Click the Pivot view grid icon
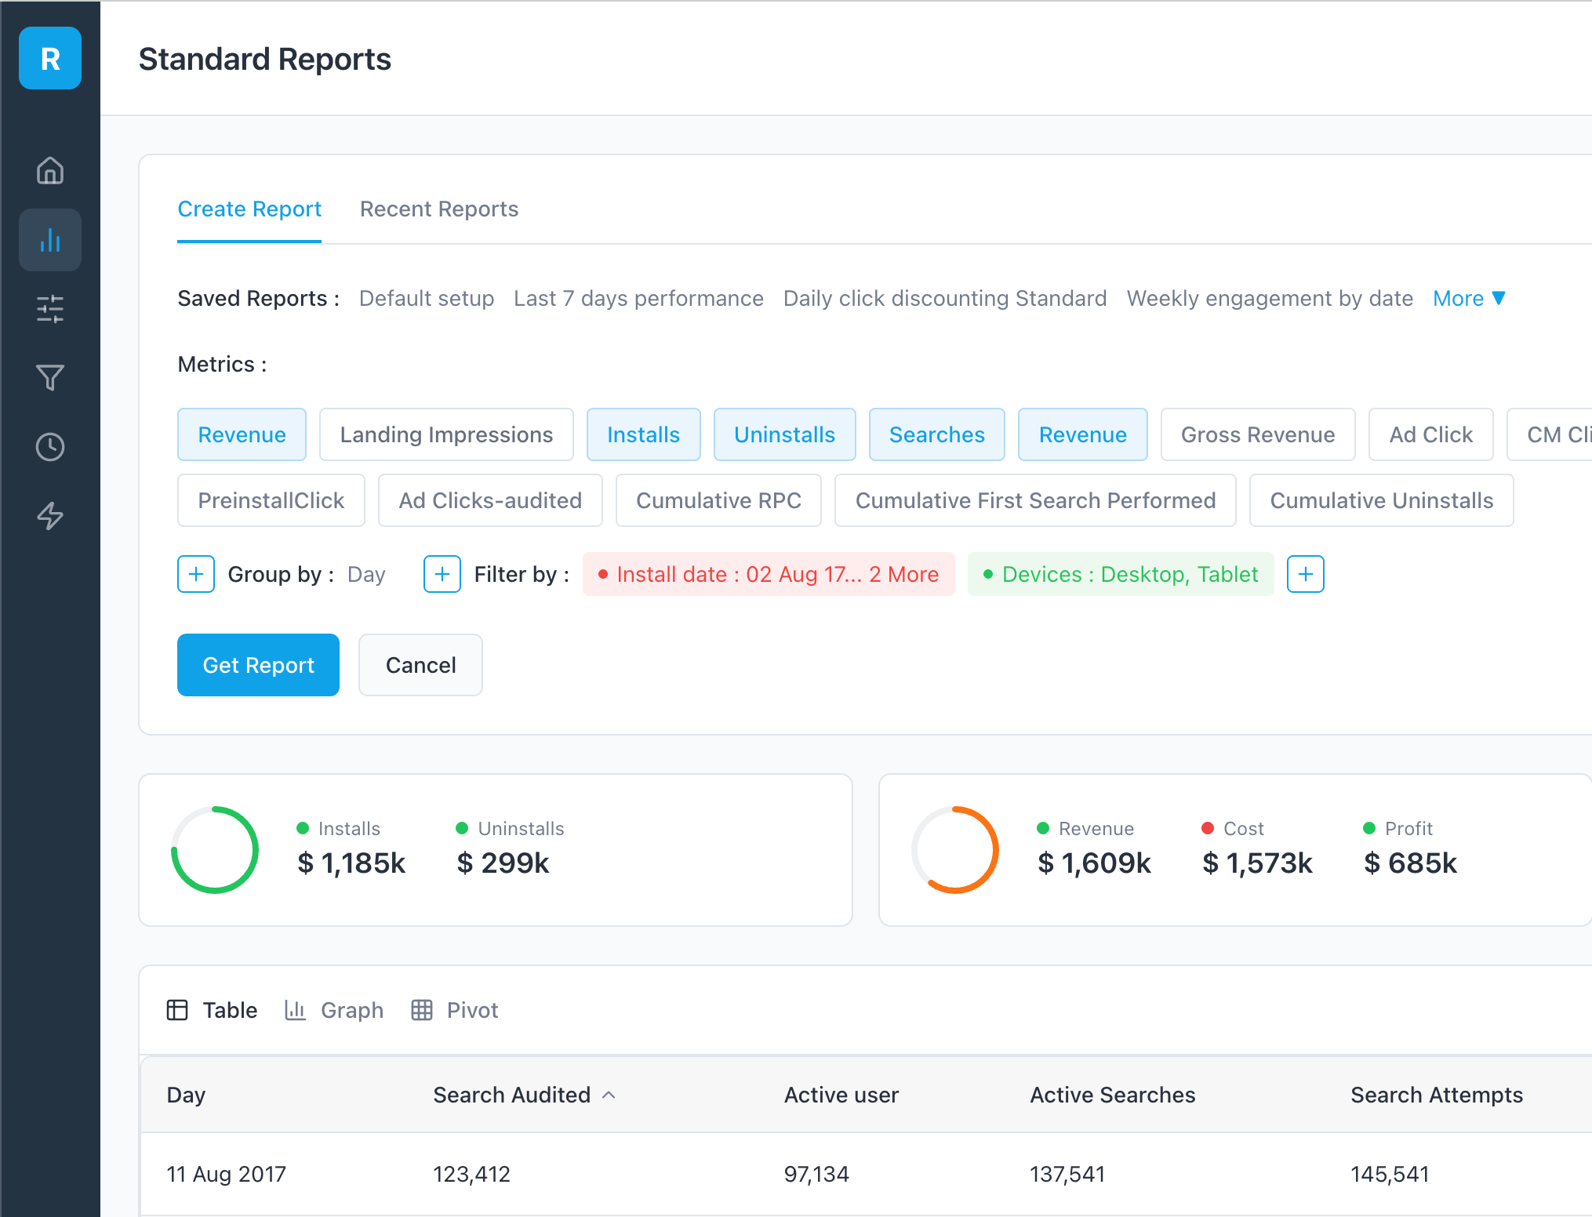1592x1217 pixels. coord(422,1010)
